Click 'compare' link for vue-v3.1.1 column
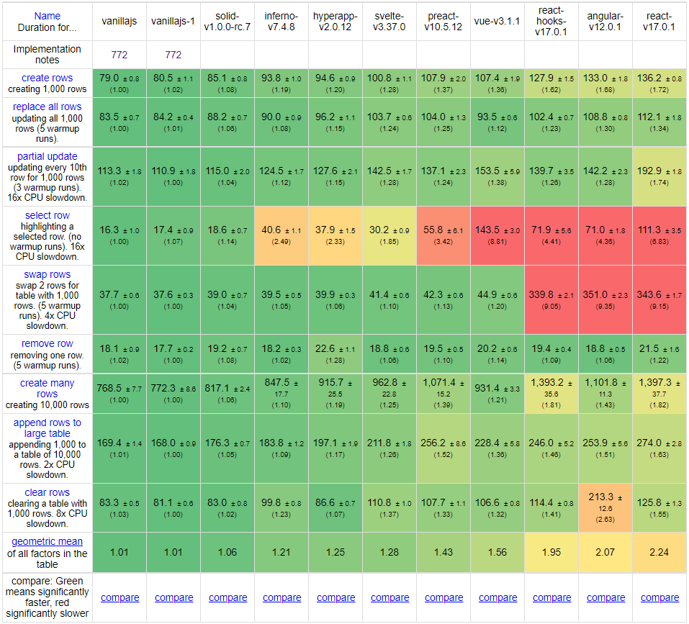This screenshot has width=689, height=624. point(497,597)
